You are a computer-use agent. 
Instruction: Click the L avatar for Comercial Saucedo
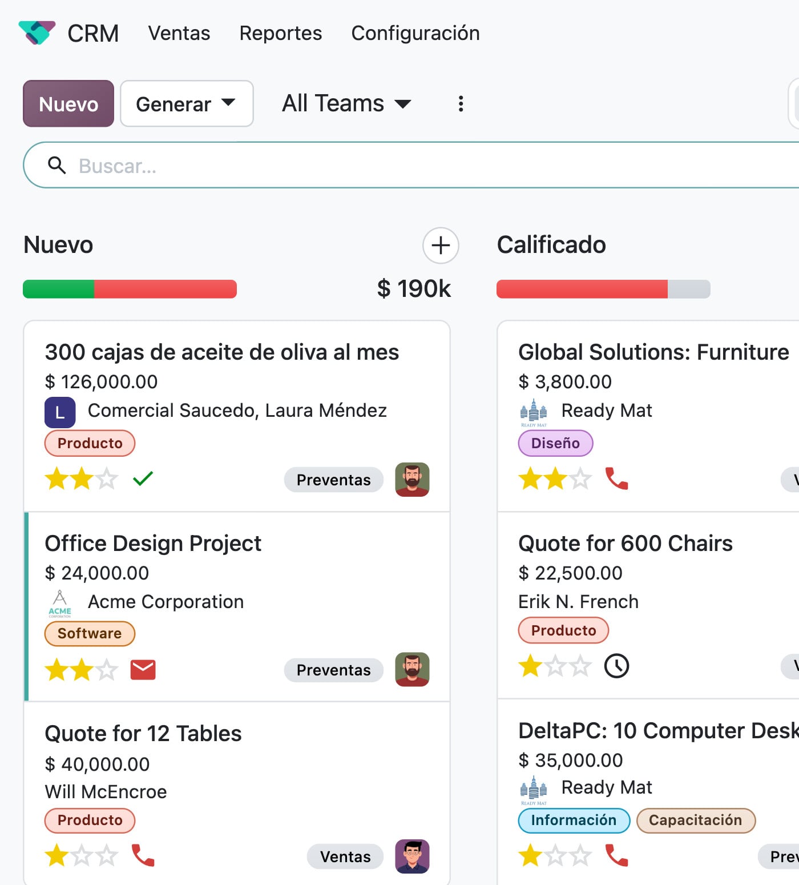60,412
